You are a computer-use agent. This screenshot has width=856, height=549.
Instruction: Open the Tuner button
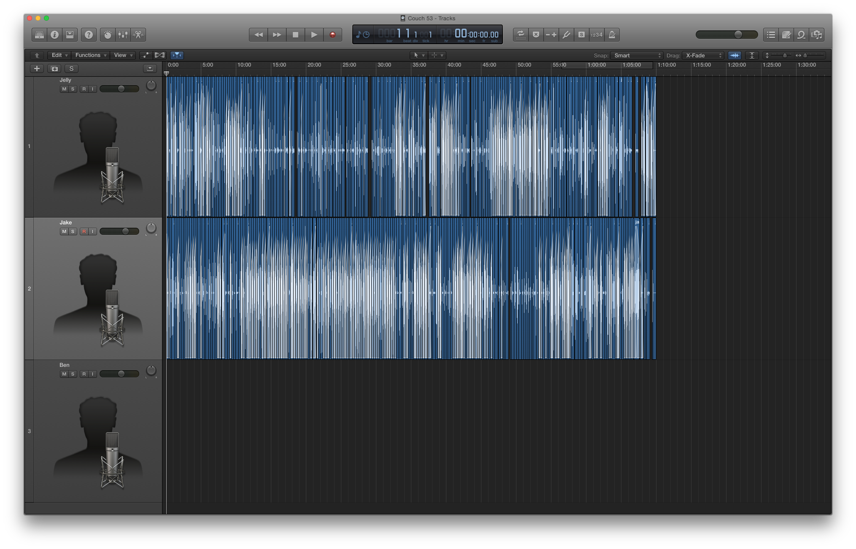pyautogui.click(x=566, y=35)
